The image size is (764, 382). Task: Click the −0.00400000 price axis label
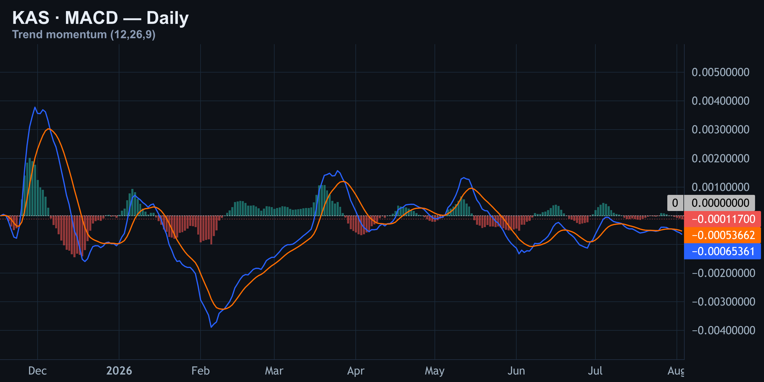coord(723,330)
